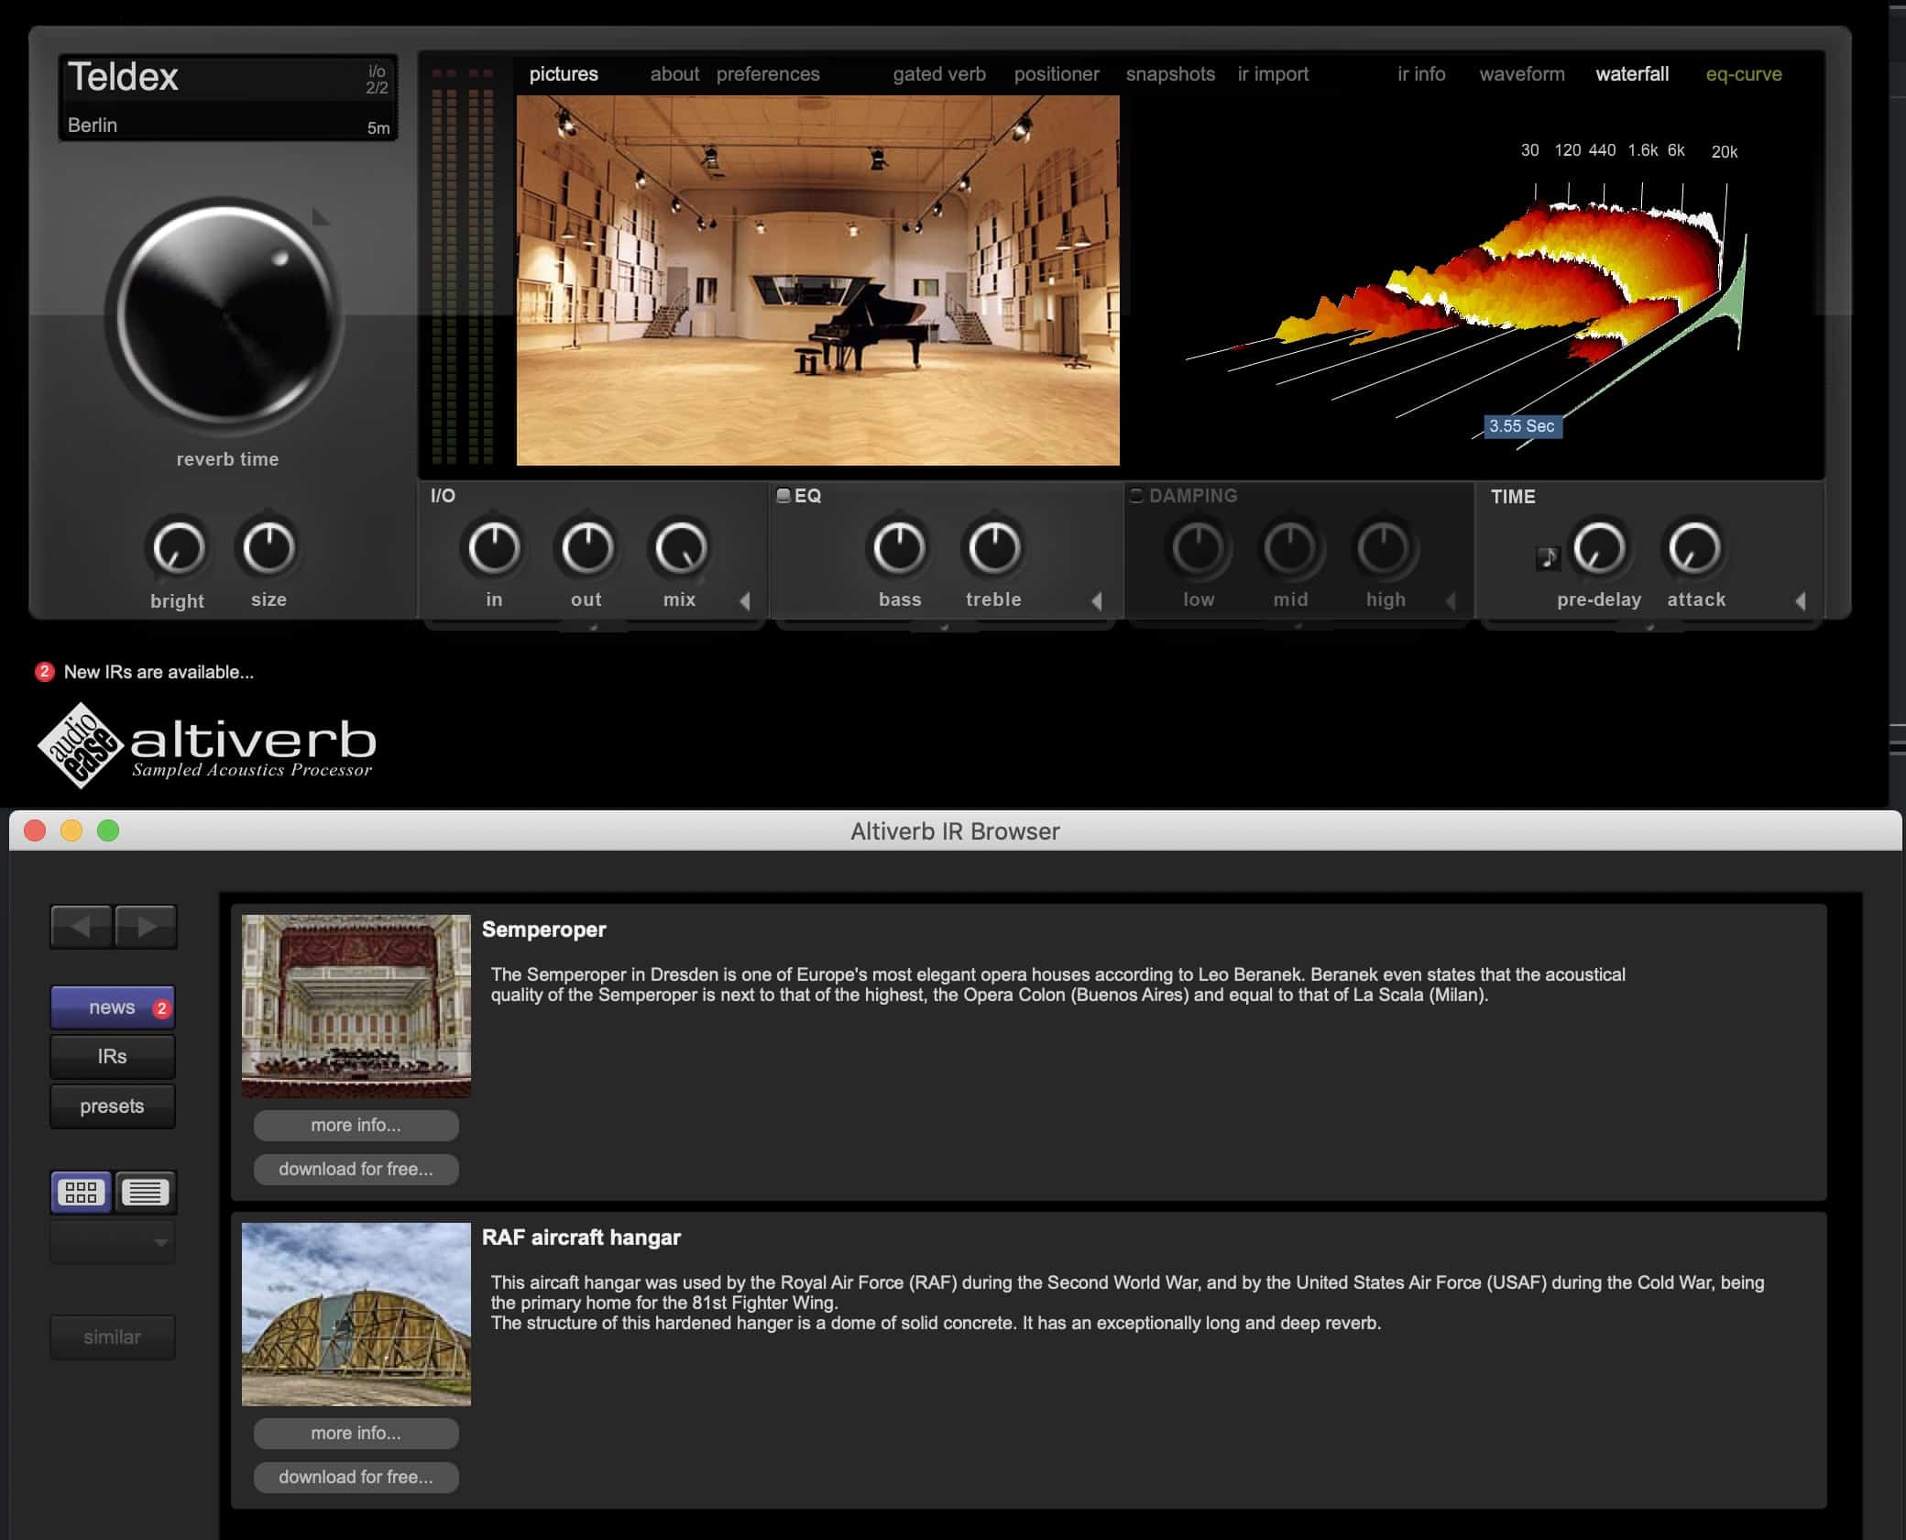Image resolution: width=1906 pixels, height=1540 pixels.
Task: Click the mix knob
Action: [680, 547]
